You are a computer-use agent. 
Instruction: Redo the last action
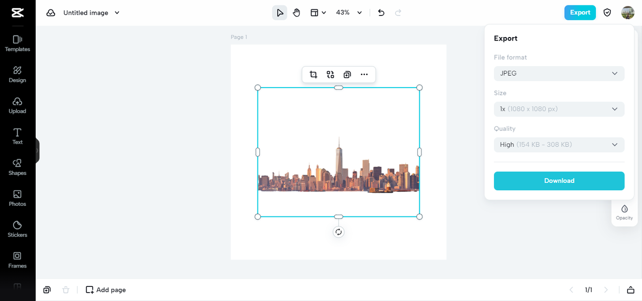coord(398,13)
